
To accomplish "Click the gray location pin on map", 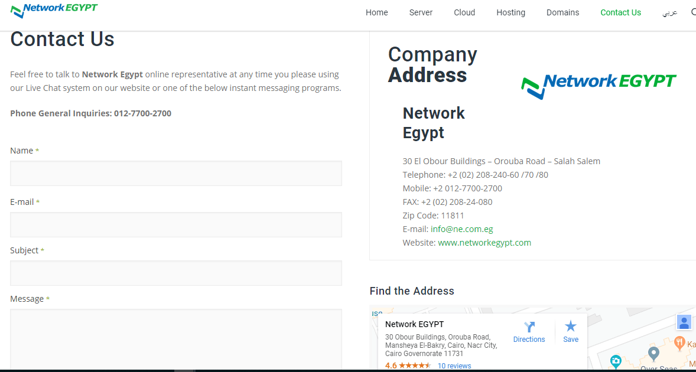I will pyautogui.click(x=653, y=354).
